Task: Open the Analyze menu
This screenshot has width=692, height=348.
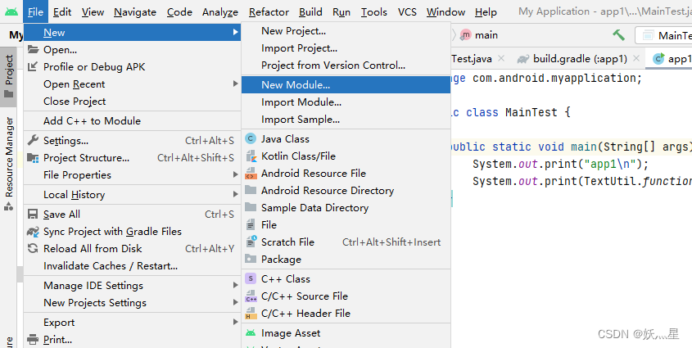Action: point(220,12)
